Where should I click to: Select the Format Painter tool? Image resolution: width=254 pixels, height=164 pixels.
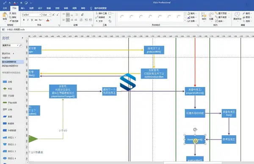click(14, 21)
